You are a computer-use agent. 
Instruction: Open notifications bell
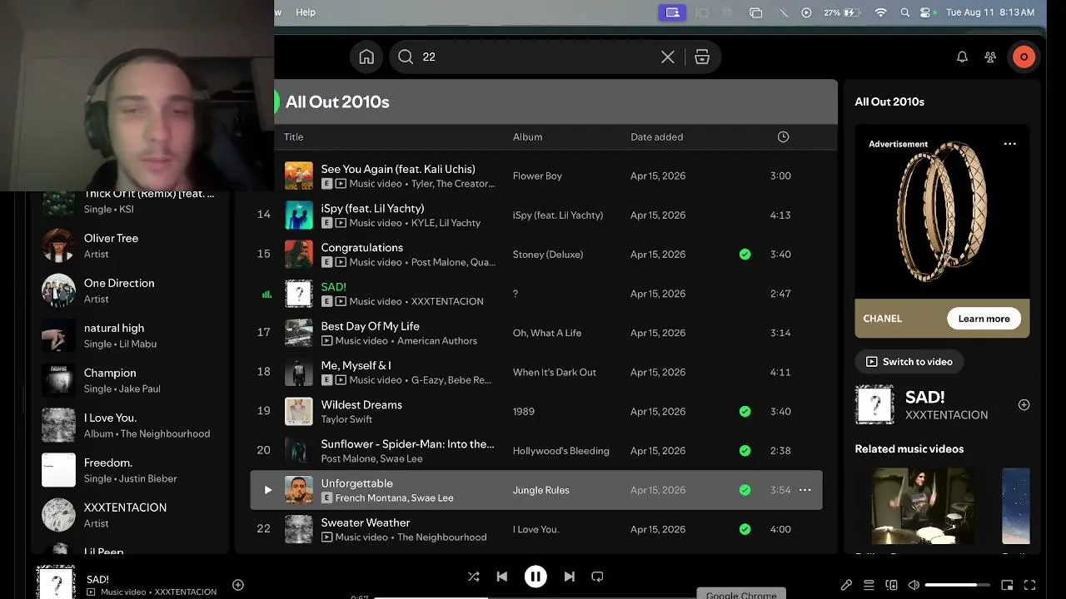point(962,57)
